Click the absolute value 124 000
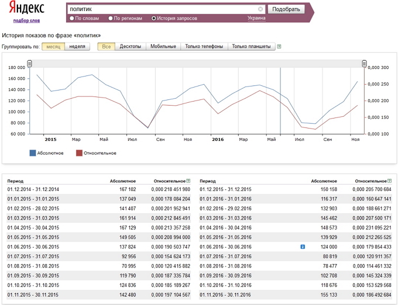Image resolution: width=398 pixels, height=305 pixels. point(329,247)
